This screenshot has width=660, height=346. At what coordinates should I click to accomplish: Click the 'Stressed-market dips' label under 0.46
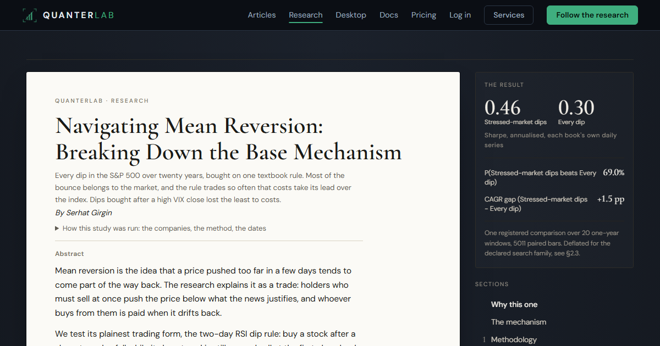click(515, 122)
